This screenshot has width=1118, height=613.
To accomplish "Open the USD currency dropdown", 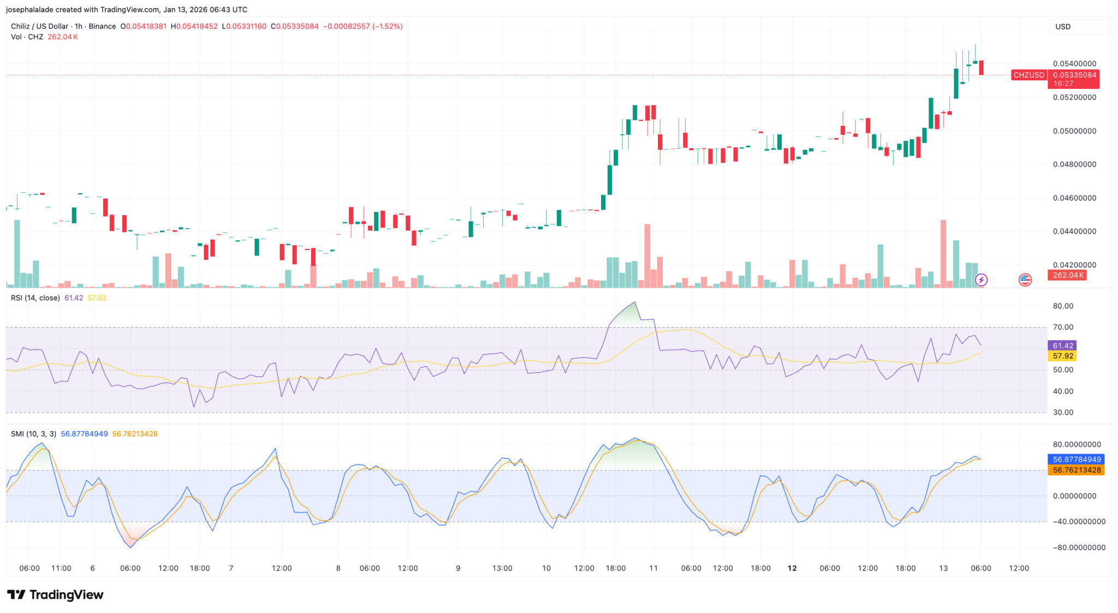I will 1078,27.
